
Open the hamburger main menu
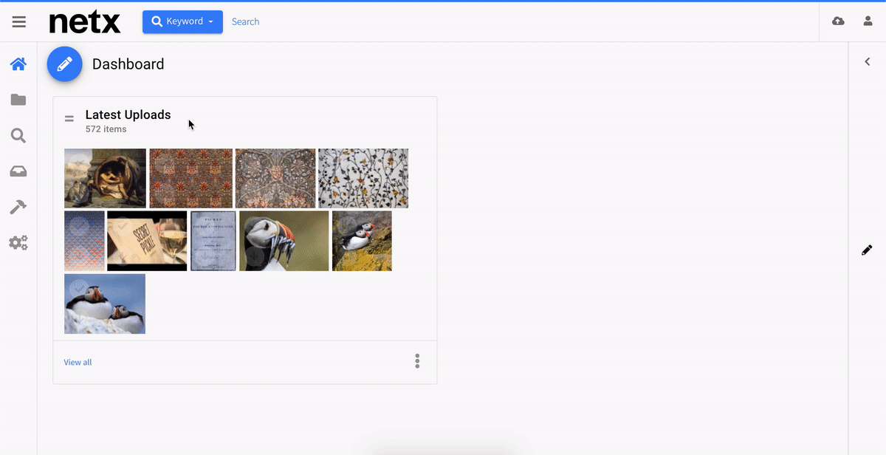point(19,22)
